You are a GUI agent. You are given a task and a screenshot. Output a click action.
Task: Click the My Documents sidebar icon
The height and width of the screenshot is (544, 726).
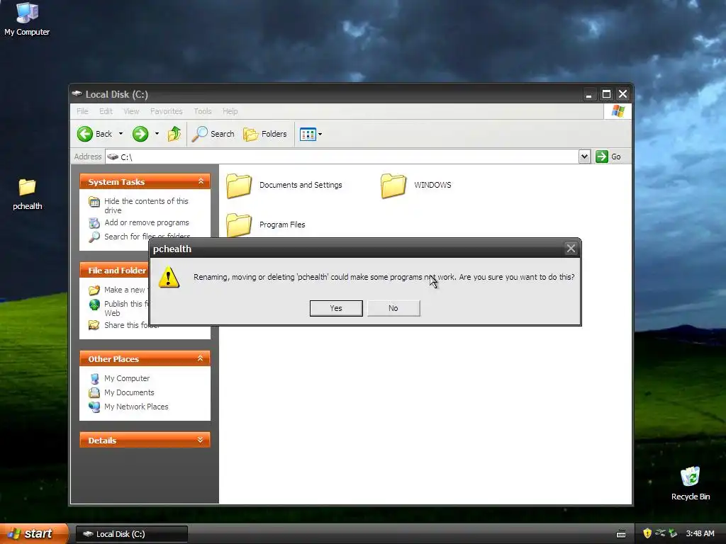(94, 392)
